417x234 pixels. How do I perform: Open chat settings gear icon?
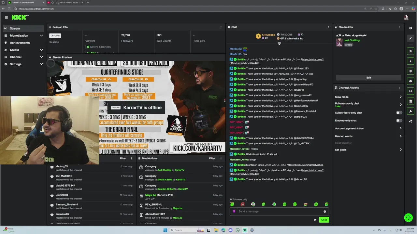315,220
